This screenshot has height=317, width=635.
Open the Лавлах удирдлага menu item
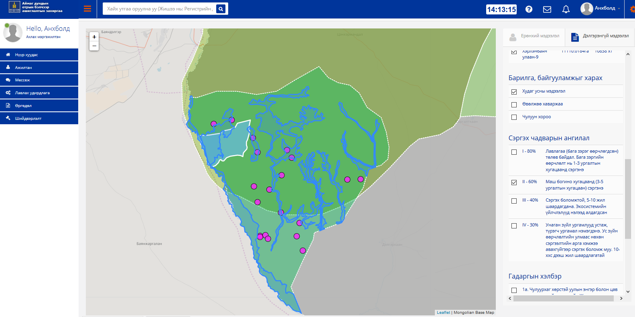39,93
